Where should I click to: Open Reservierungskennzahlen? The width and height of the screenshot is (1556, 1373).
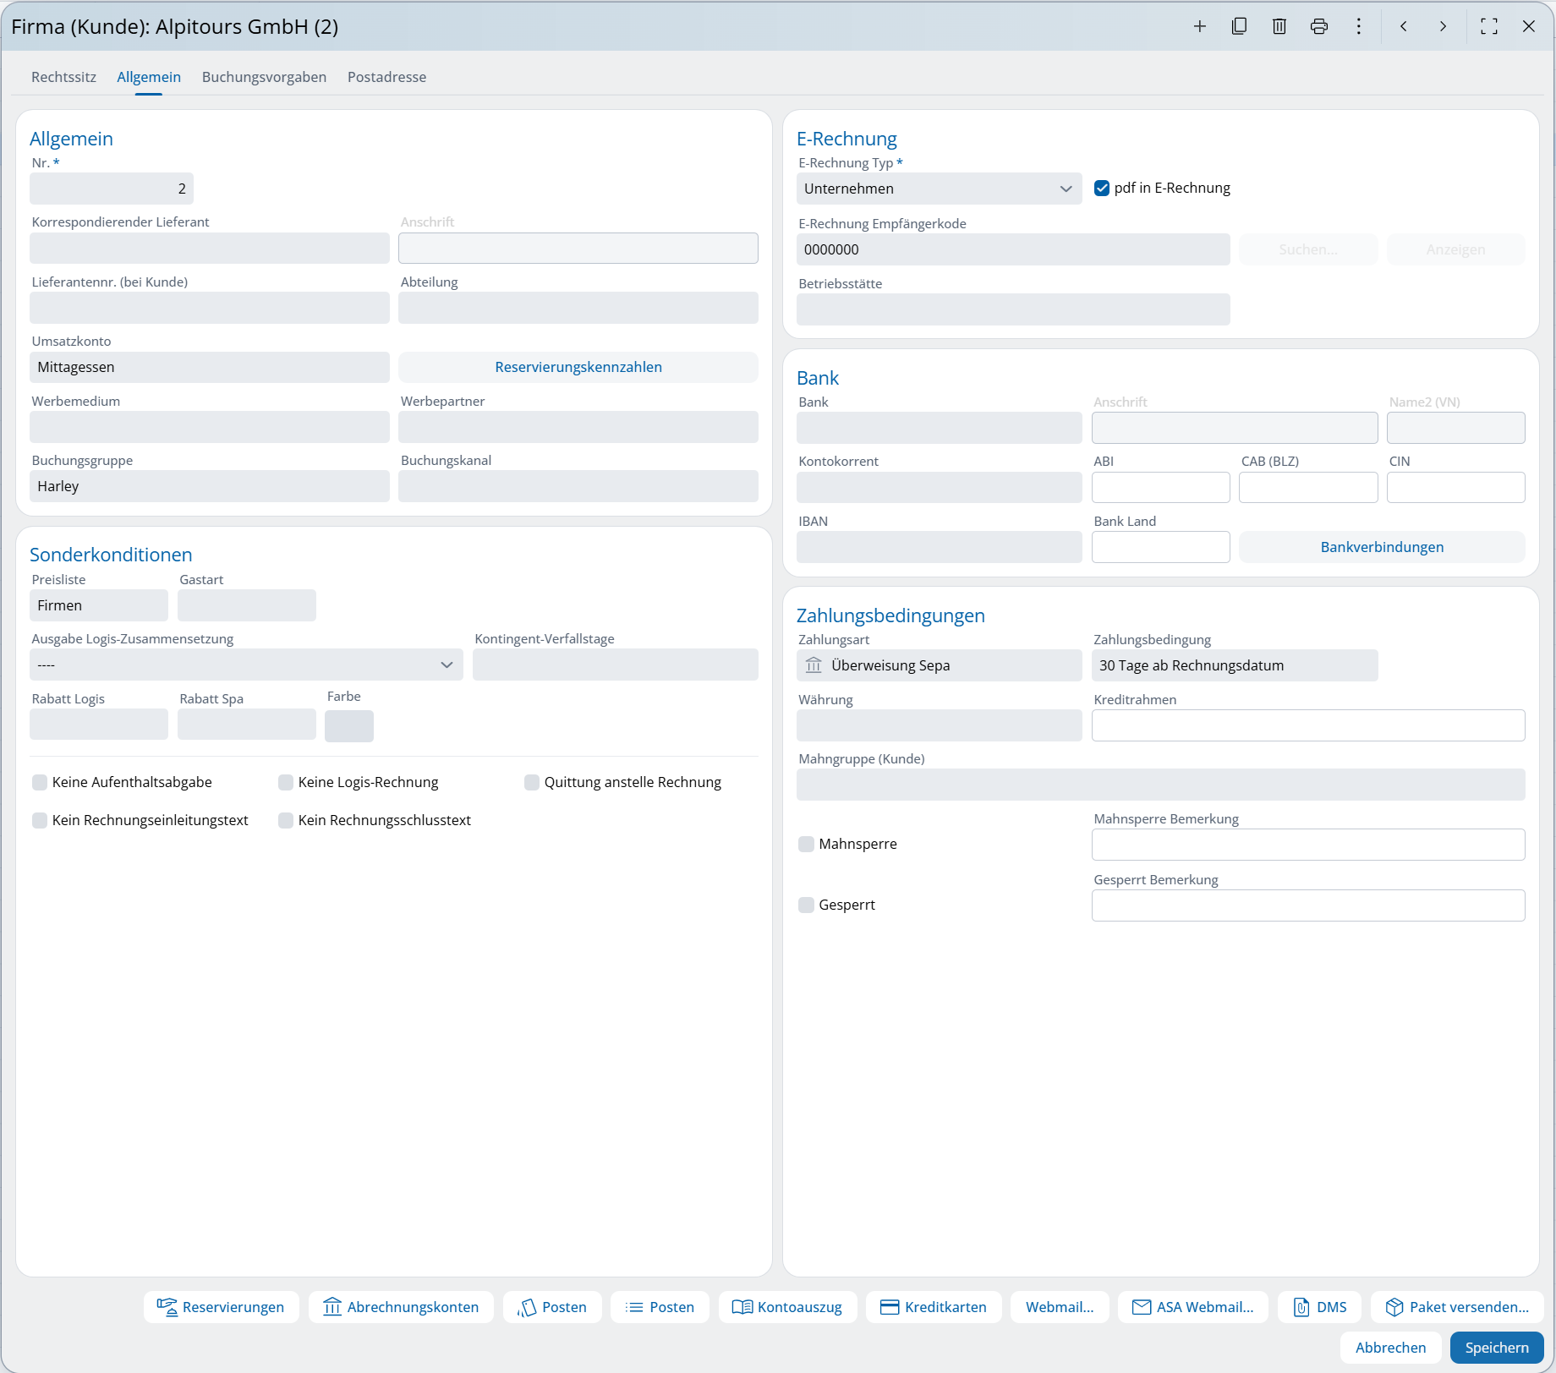click(578, 367)
